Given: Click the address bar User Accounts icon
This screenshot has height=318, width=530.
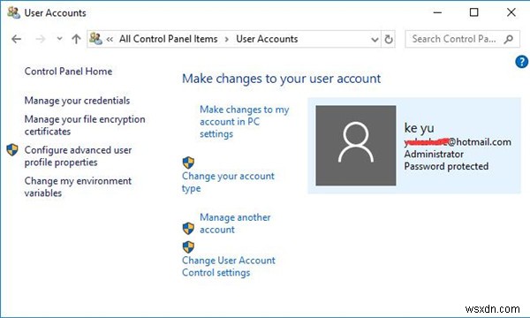Looking at the screenshot, I should click(x=95, y=39).
